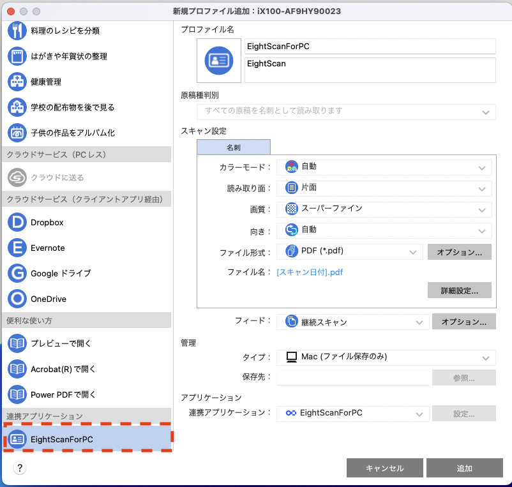Open the help question mark button
The height and width of the screenshot is (487, 512).
point(20,468)
